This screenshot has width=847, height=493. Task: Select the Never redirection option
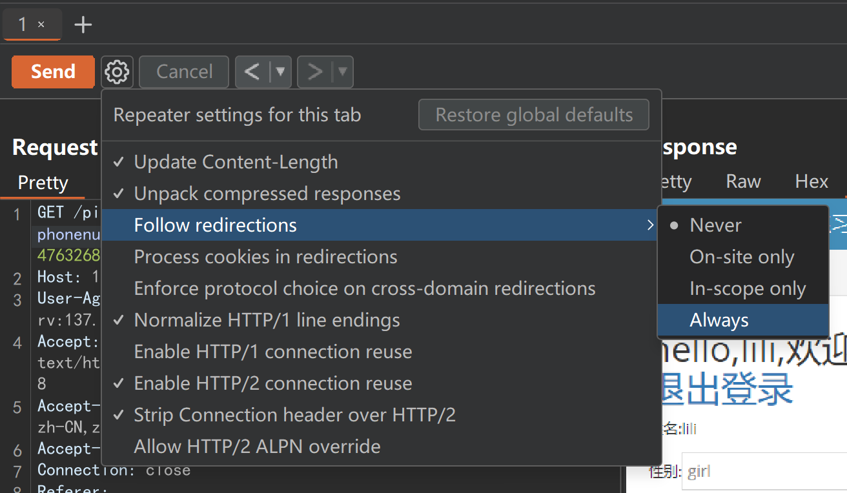coord(715,225)
